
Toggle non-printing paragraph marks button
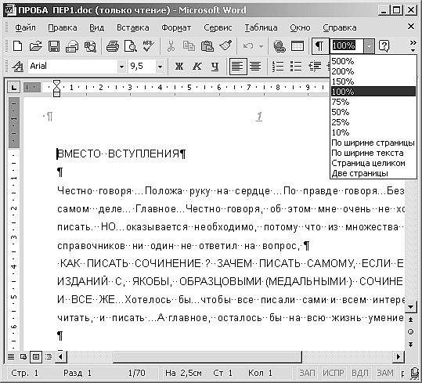[319, 46]
